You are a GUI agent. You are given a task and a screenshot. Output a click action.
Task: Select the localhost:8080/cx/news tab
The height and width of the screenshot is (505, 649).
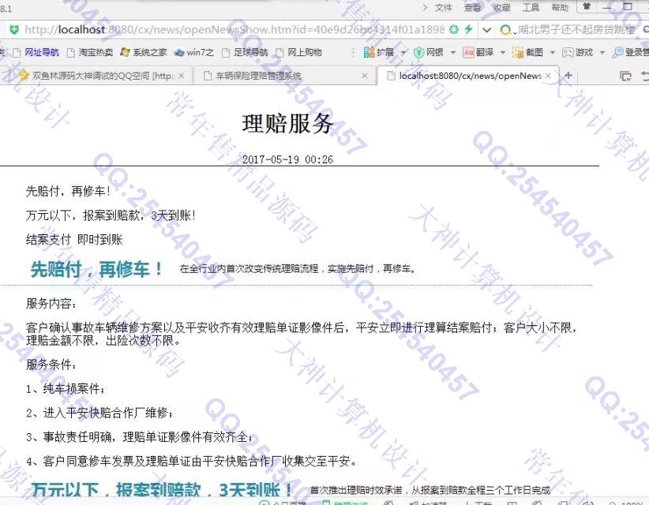point(467,76)
